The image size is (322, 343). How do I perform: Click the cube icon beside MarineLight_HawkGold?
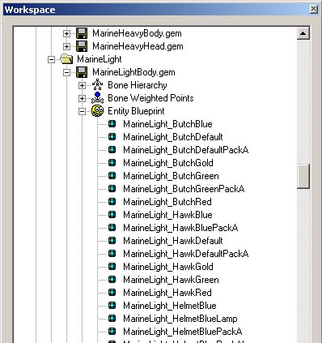coord(112,267)
